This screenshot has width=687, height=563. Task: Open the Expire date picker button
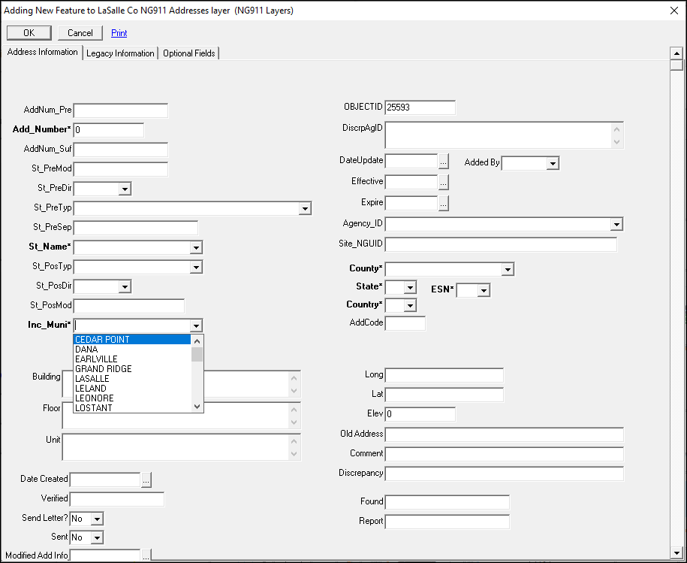444,204
